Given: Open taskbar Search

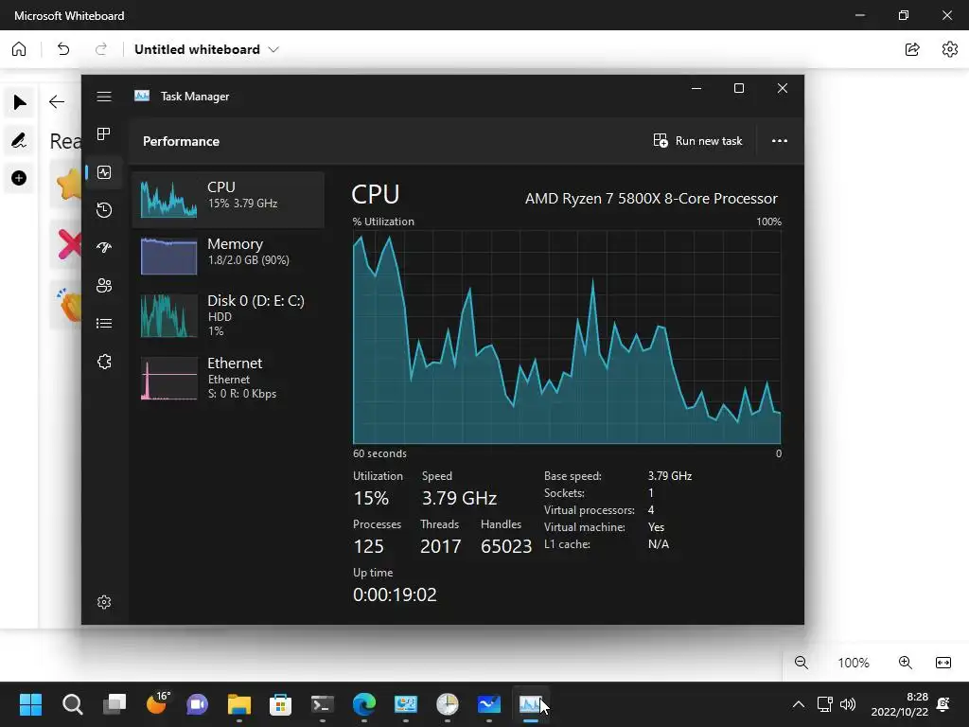Looking at the screenshot, I should point(72,704).
